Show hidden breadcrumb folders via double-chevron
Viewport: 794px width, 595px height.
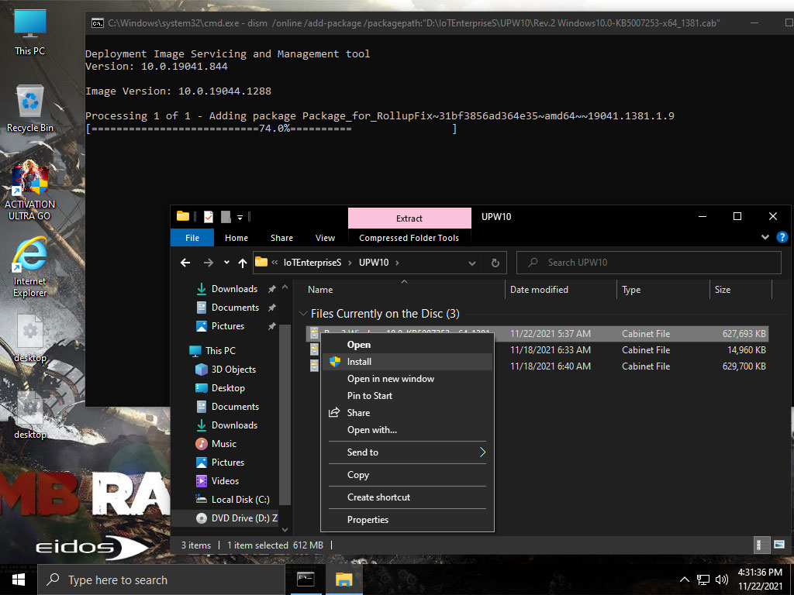coord(274,263)
